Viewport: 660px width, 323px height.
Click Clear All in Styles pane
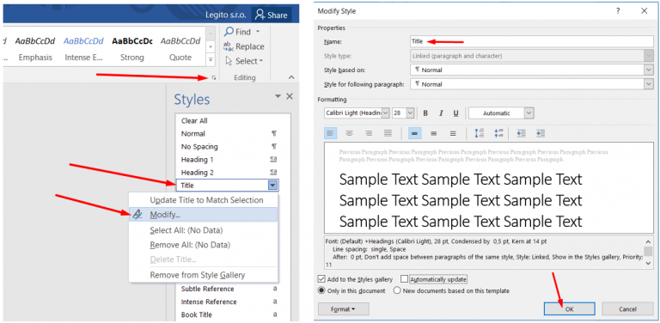(194, 121)
